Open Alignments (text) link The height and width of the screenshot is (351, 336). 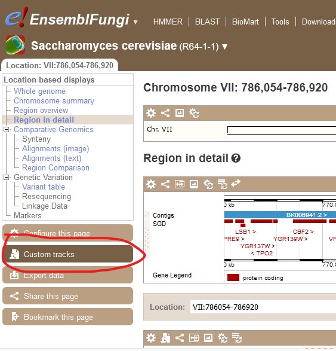pos(51,158)
